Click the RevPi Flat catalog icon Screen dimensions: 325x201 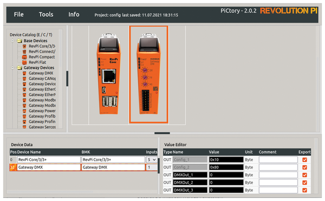tap(24, 62)
